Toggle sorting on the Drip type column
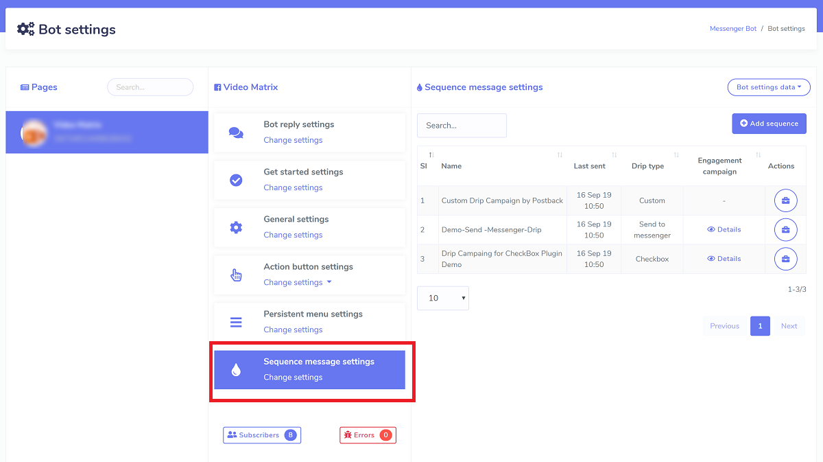Screen dimensions: 823x462 click(x=676, y=155)
